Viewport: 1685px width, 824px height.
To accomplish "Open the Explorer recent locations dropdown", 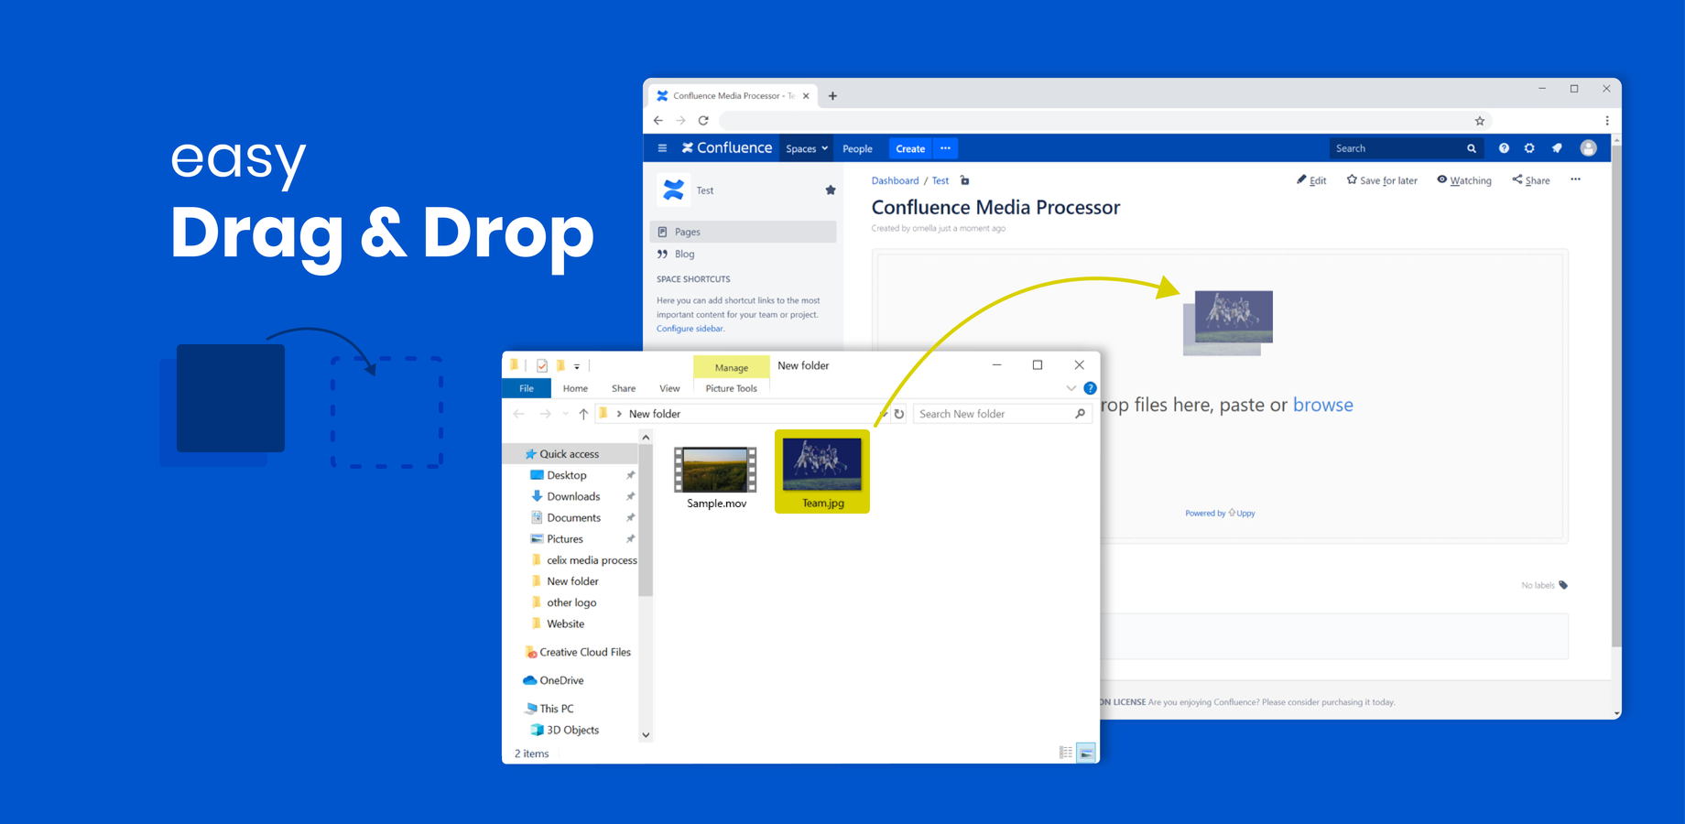I will [565, 414].
